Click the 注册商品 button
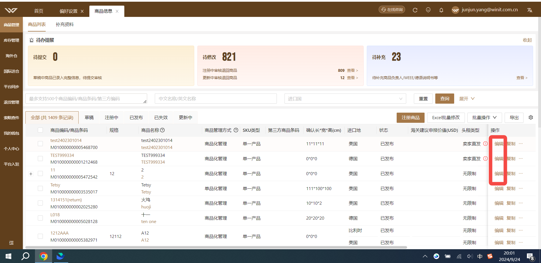This screenshot has width=541, height=263. [410, 117]
